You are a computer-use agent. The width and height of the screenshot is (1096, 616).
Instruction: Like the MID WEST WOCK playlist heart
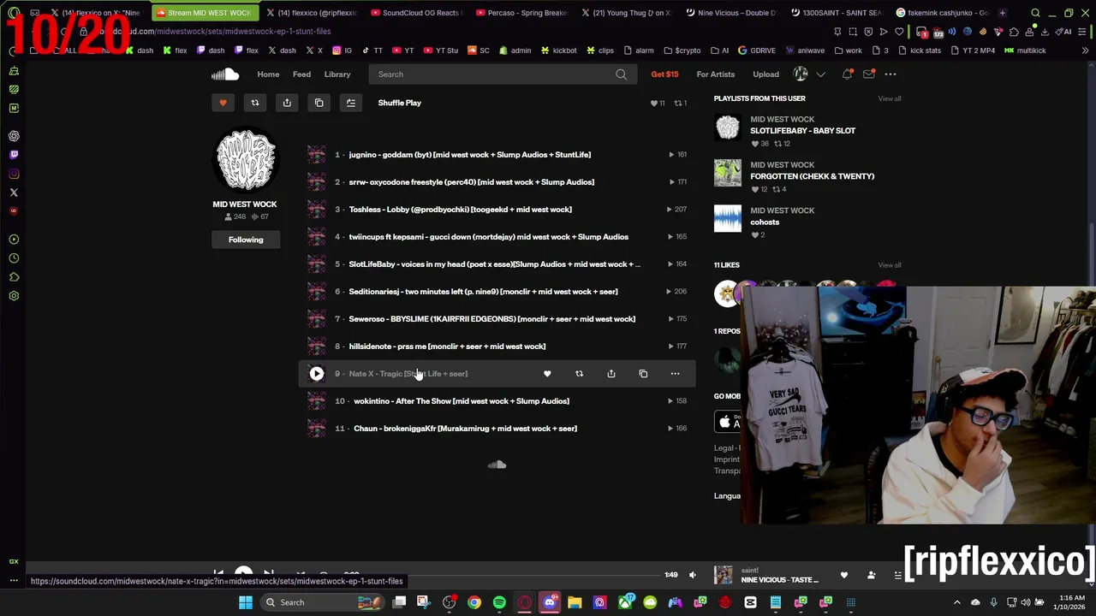(x=223, y=103)
